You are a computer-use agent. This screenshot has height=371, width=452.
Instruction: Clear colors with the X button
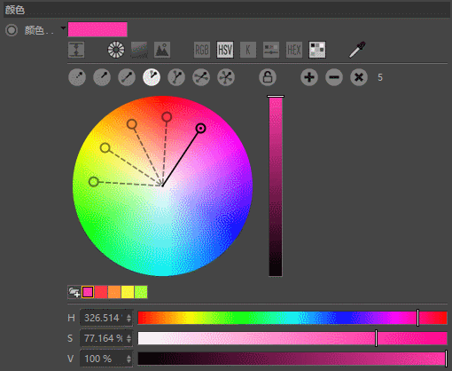tap(359, 77)
